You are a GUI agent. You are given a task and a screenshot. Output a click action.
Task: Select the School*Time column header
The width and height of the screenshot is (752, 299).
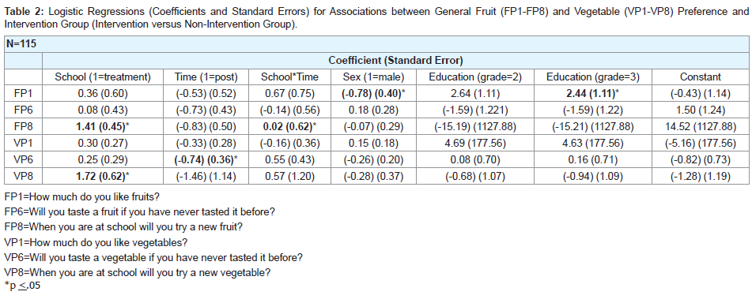(289, 77)
